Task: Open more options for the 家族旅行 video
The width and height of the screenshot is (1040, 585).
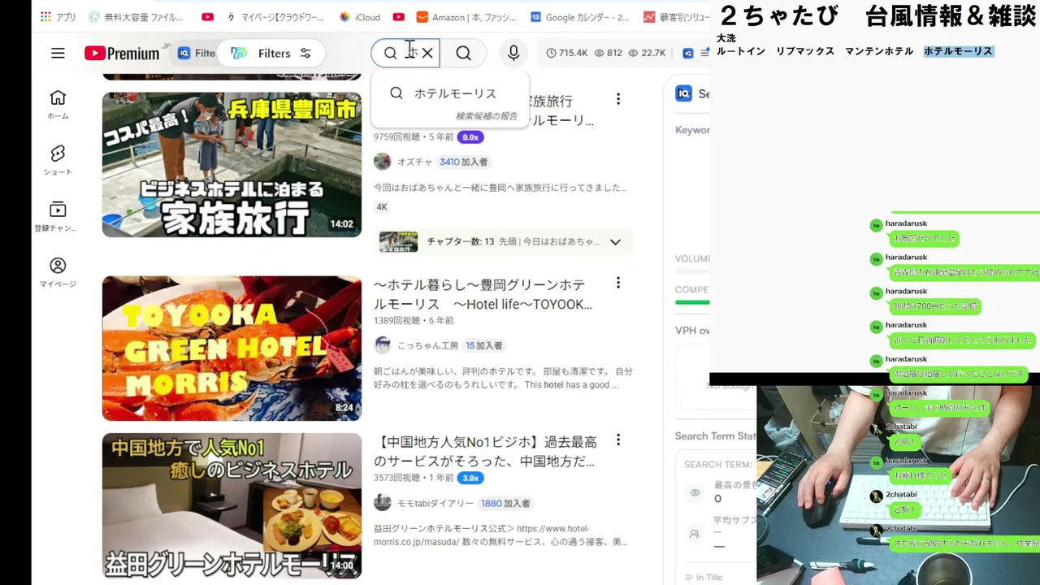Action: tap(618, 99)
